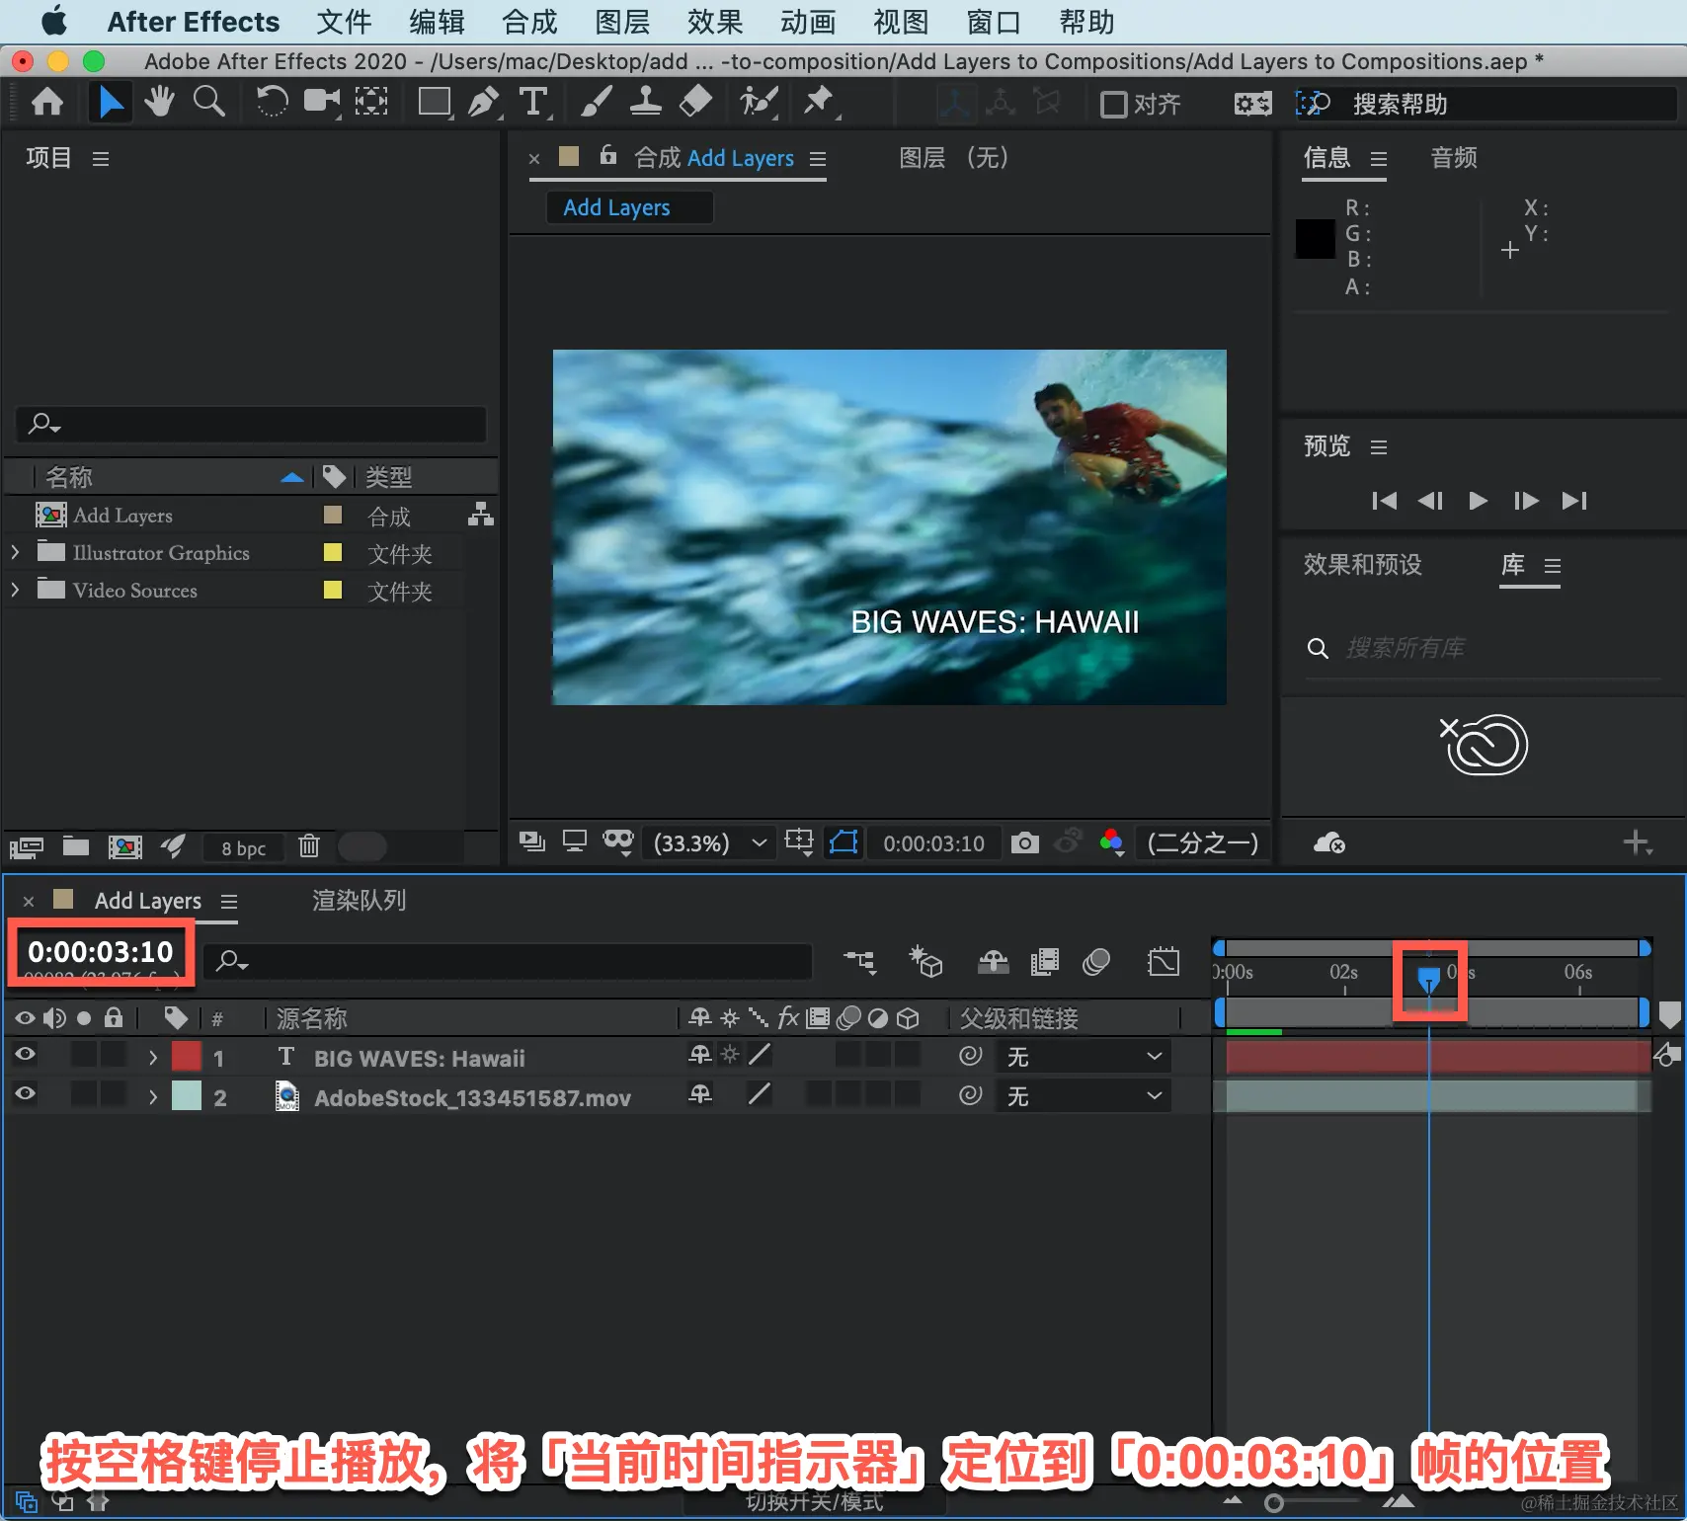This screenshot has height=1521, width=1687.
Task: Expand the Video Sources folder
Action: coord(15,590)
